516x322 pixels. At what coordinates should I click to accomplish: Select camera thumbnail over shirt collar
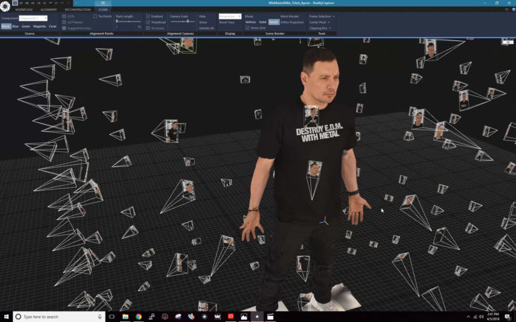click(x=311, y=115)
